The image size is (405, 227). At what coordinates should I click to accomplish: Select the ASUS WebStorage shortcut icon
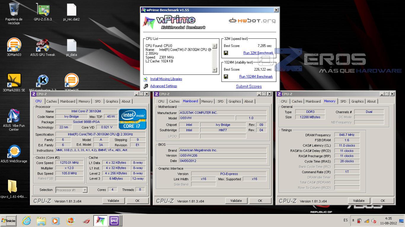14,151
